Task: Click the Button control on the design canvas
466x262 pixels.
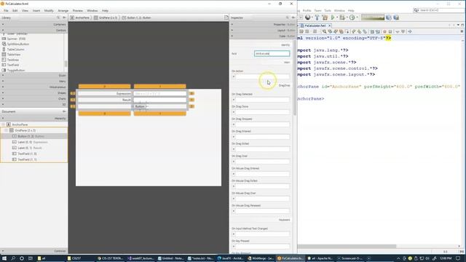Action: 140,106
